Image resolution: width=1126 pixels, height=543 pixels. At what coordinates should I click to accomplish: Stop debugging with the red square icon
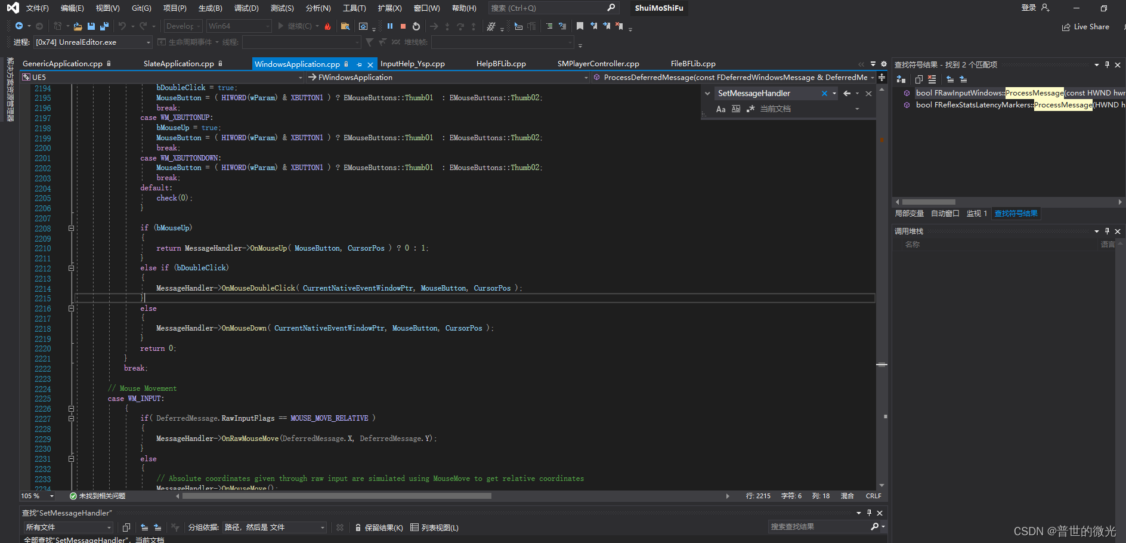(x=403, y=26)
